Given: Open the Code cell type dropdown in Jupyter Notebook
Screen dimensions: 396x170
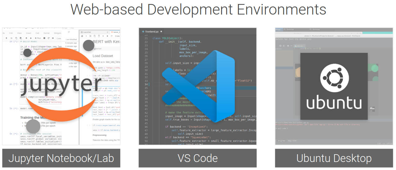Looking at the screenshot, I should [59, 38].
